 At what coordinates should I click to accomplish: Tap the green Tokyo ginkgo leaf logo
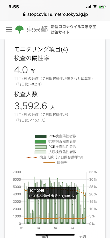pos(19,29)
